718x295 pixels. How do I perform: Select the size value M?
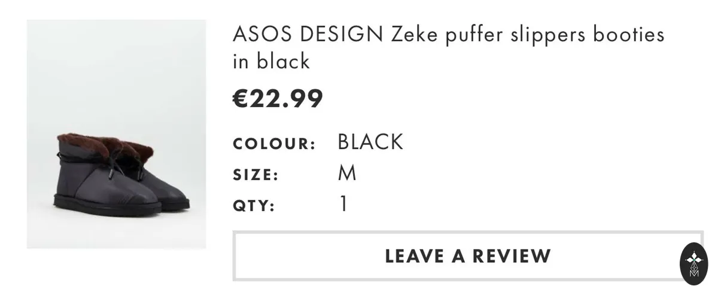coord(347,174)
